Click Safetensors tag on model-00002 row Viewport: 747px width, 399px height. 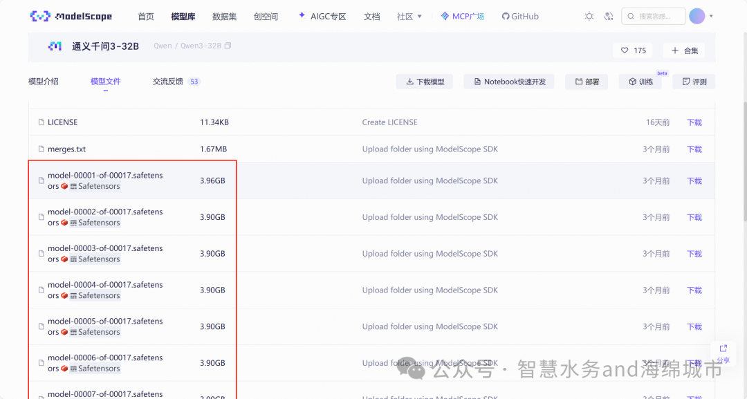(95, 223)
